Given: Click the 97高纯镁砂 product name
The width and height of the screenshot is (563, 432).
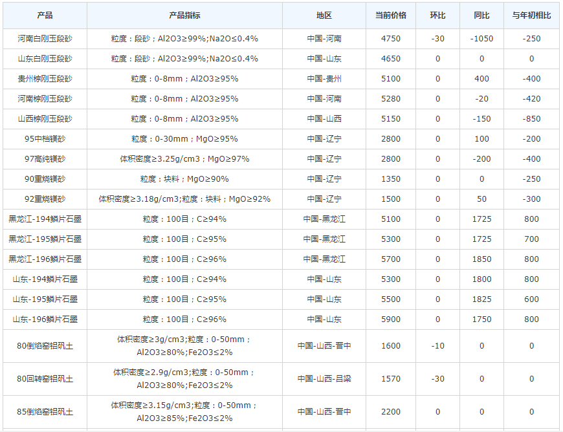Looking at the screenshot, I should (45, 159).
